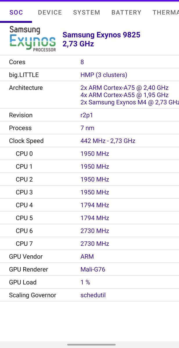
Task: Tap the CPU 7 frequency row
Action: [89, 244]
